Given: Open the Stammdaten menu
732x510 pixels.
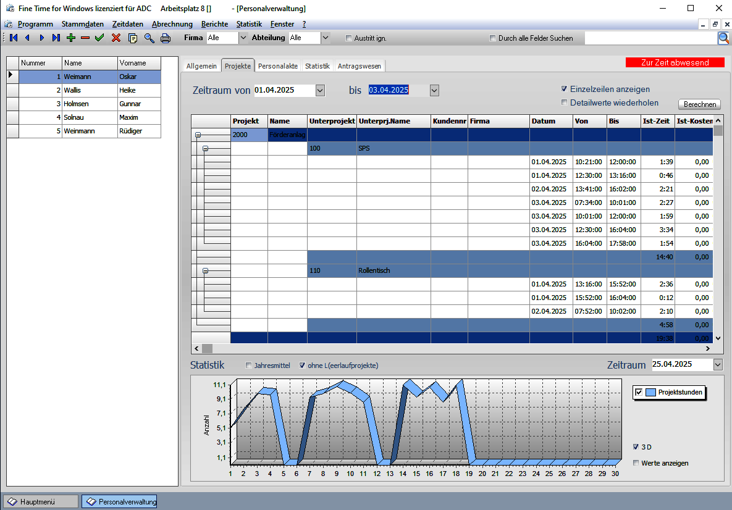Looking at the screenshot, I should (83, 24).
